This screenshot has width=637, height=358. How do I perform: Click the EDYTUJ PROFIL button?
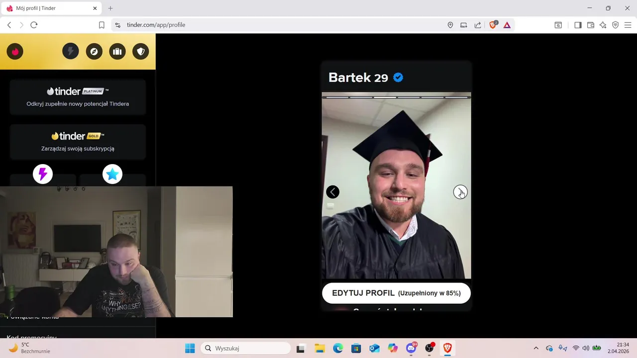click(x=396, y=293)
